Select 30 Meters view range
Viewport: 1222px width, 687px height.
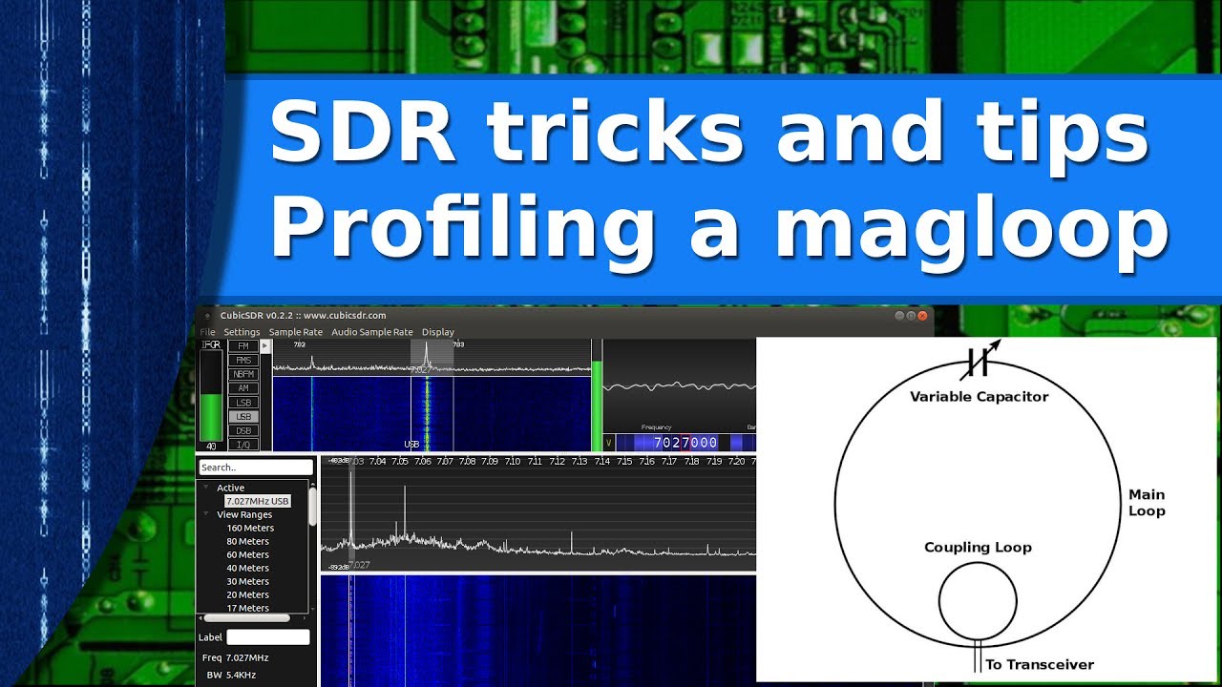coord(247,581)
